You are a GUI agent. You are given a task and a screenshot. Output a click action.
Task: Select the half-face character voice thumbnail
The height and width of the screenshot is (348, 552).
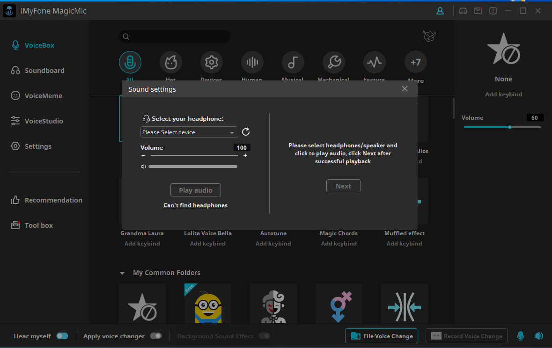273,304
